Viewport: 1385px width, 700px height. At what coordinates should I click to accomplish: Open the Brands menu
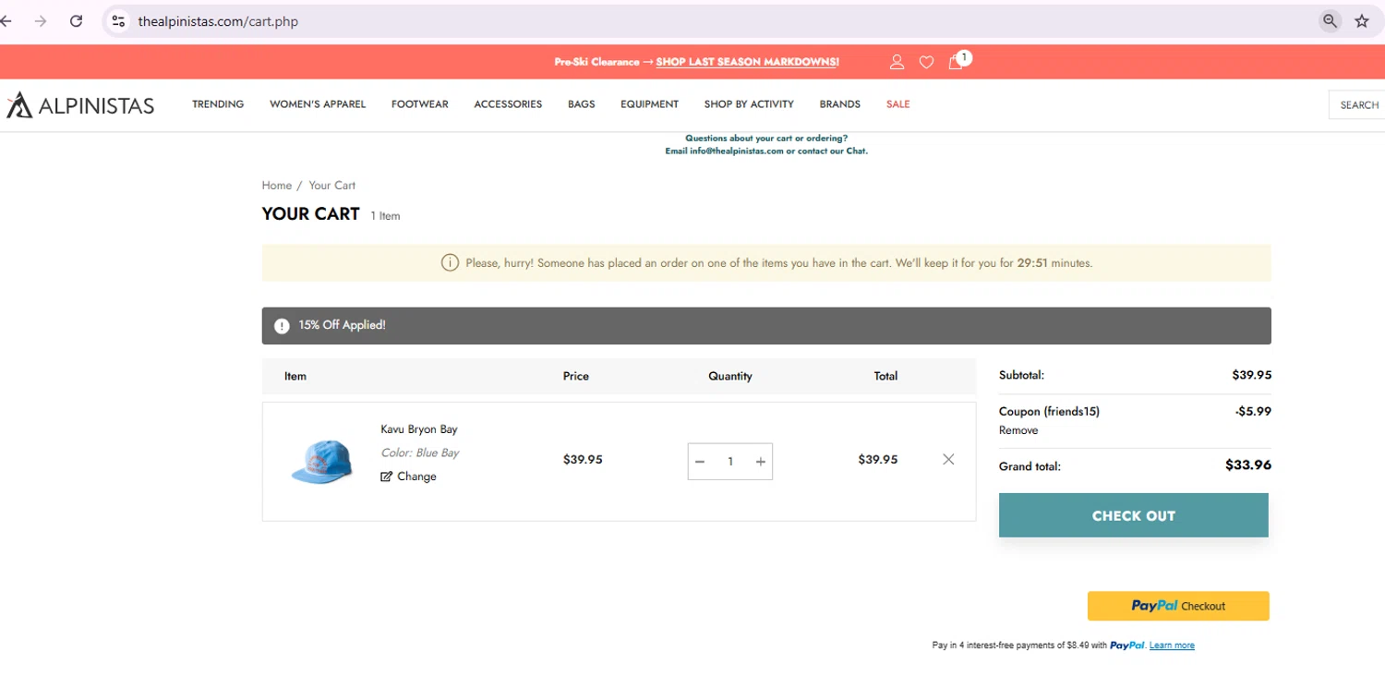tap(840, 104)
